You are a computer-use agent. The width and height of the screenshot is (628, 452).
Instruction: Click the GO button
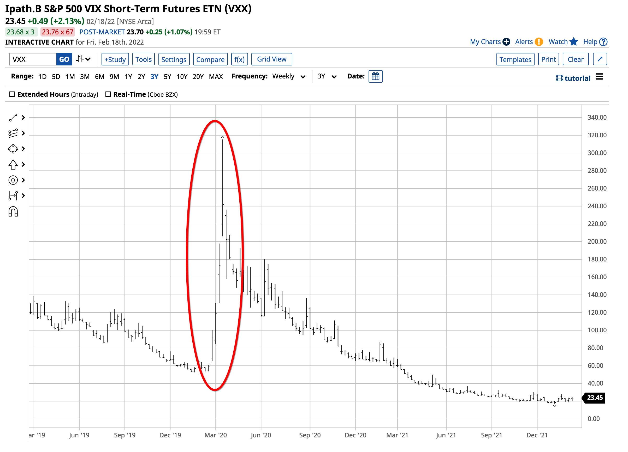pyautogui.click(x=64, y=59)
